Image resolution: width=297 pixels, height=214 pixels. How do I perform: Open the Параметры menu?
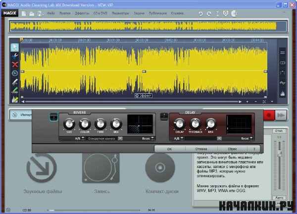120,13
